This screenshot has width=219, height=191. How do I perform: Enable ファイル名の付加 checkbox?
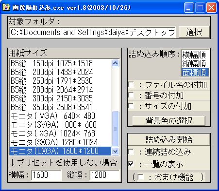click(131, 85)
